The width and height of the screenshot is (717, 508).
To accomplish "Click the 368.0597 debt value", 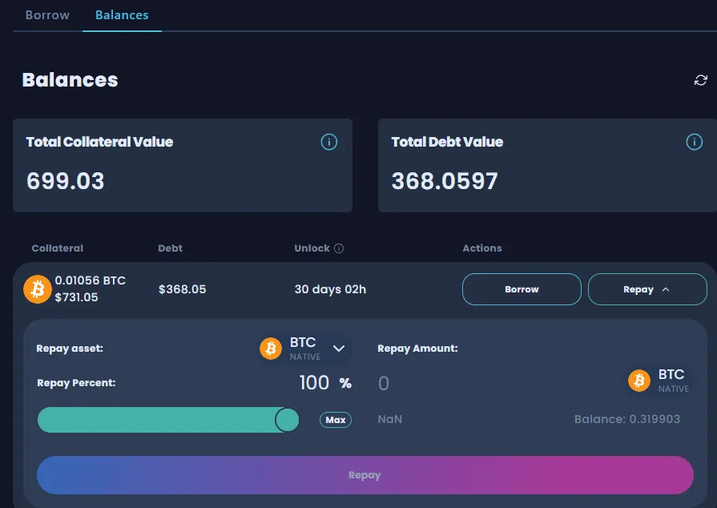I will pyautogui.click(x=445, y=180).
